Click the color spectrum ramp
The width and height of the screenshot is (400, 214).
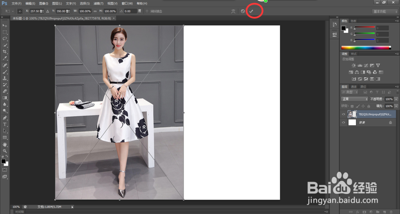coord(366,47)
